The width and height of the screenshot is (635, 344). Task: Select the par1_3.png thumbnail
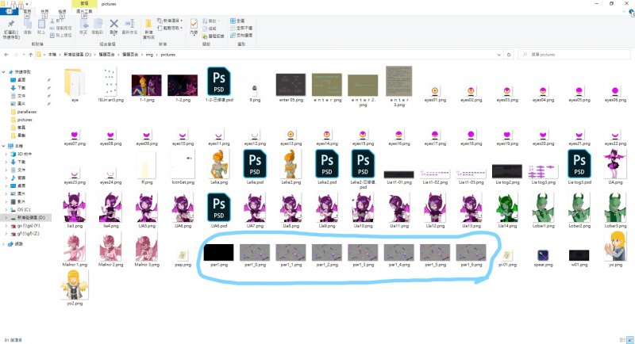pyautogui.click(x=363, y=252)
